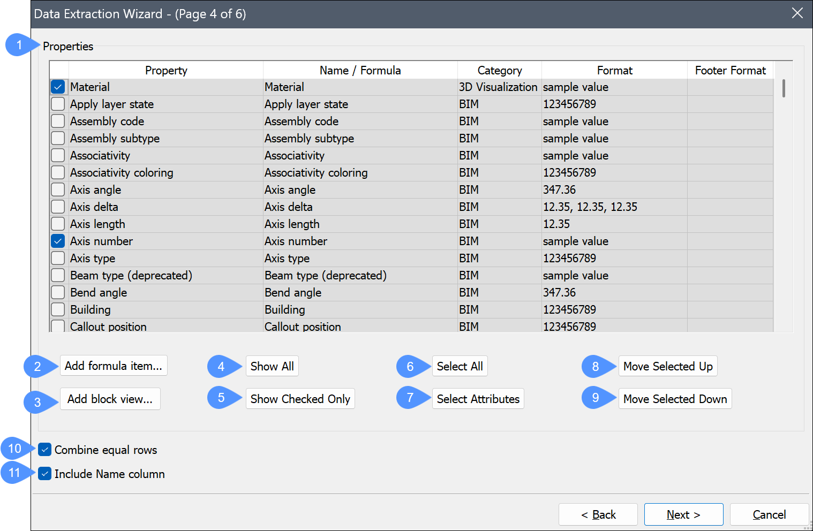This screenshot has height=531, width=813.
Task: Toggle the Combine equal rows checkbox
Action: click(45, 450)
